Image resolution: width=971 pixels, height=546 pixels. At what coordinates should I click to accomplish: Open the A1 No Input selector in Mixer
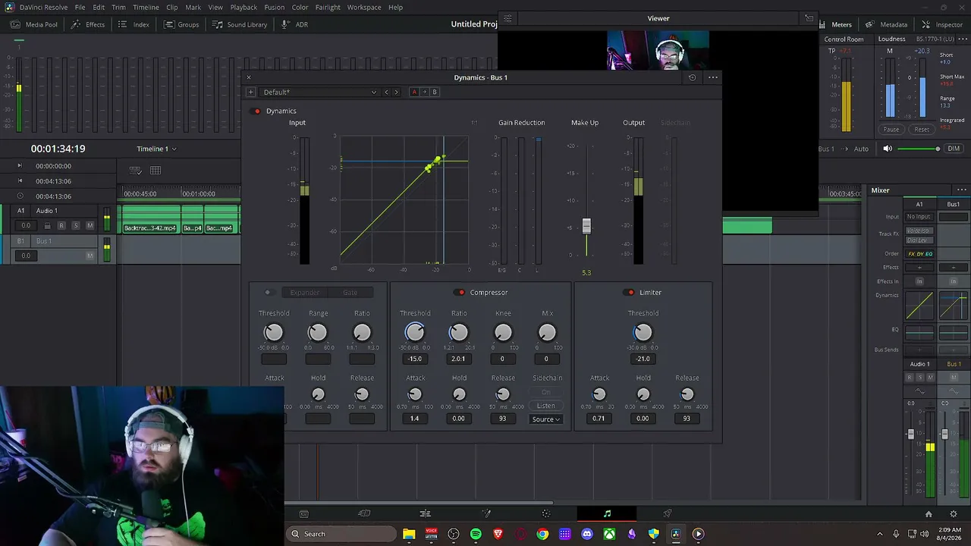(x=919, y=217)
